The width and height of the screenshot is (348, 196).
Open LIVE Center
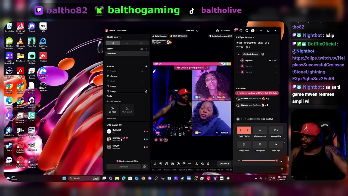[x=223, y=30]
